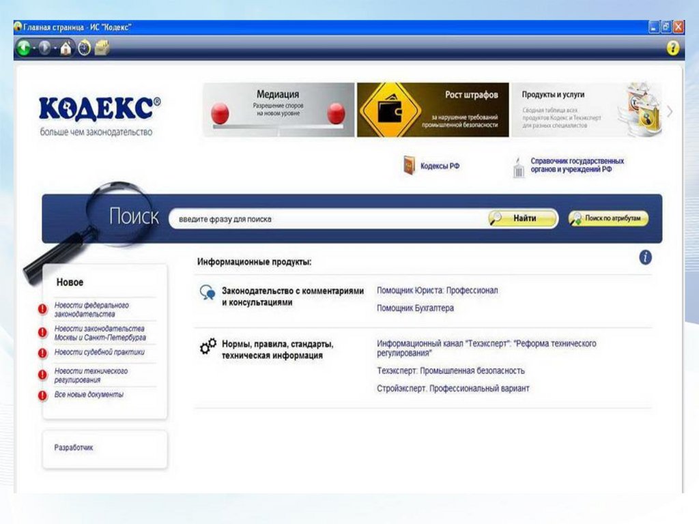Open the Разработчик link
Image resolution: width=699 pixels, height=524 pixels.
point(74,448)
